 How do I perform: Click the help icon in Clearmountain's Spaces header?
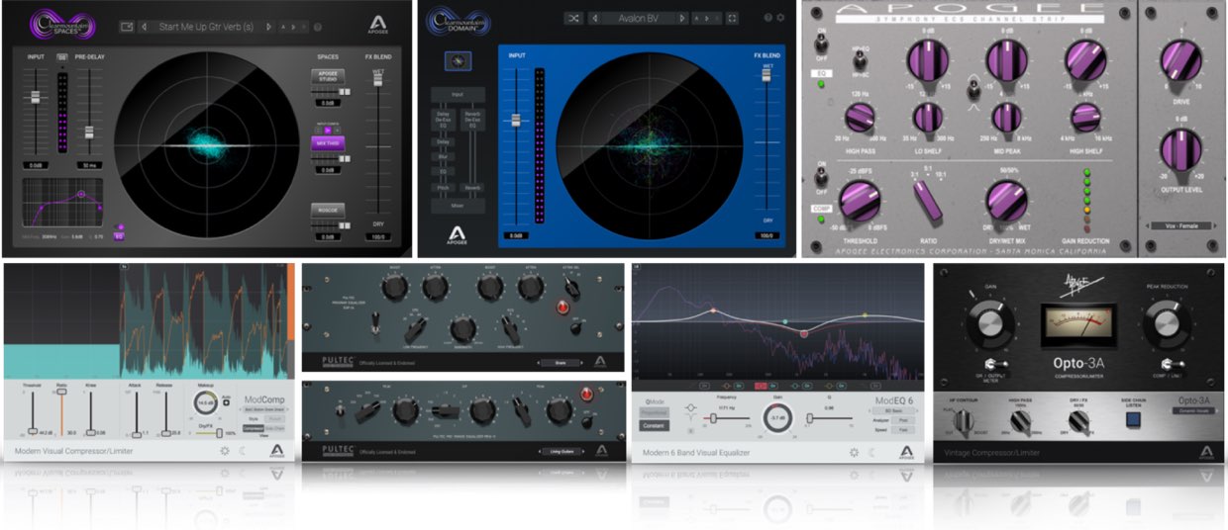tap(318, 27)
